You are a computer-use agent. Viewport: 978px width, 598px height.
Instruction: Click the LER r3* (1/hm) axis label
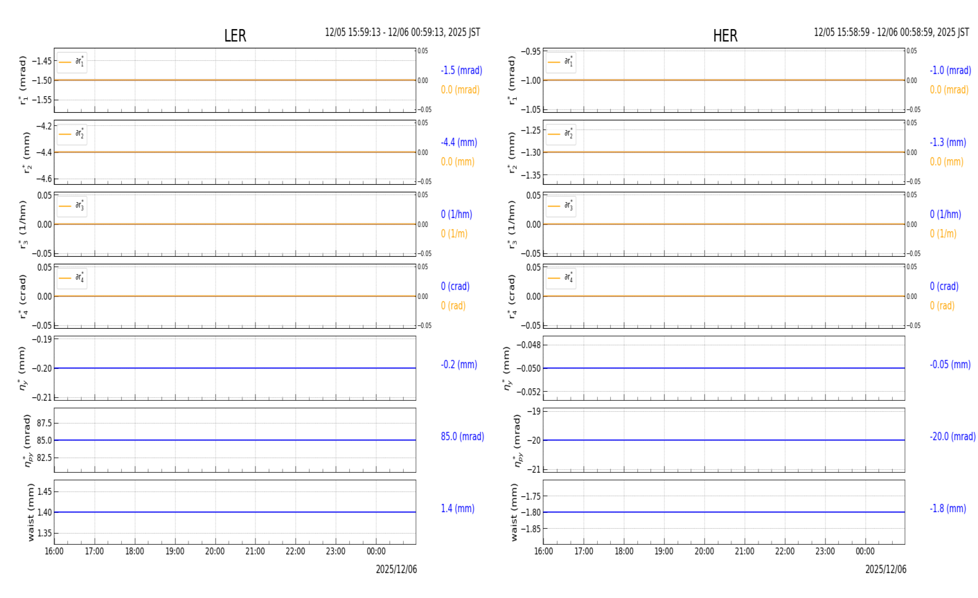point(24,224)
